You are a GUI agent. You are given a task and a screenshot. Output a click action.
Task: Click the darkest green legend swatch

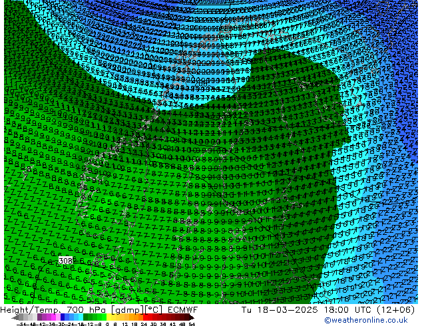point(86,317)
